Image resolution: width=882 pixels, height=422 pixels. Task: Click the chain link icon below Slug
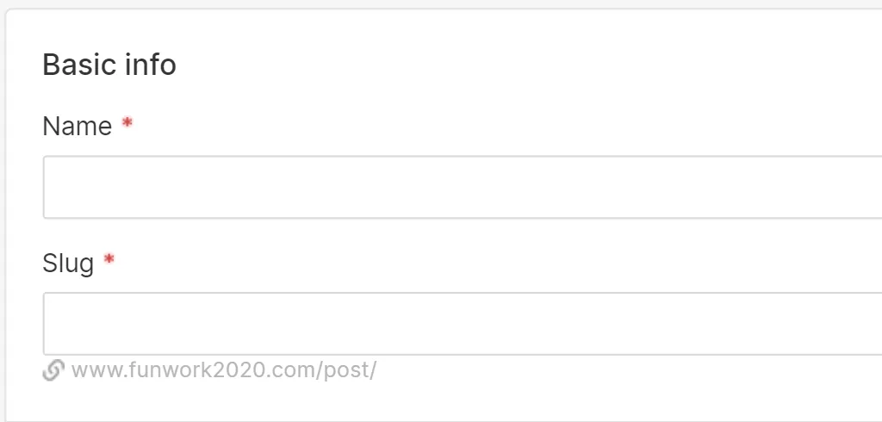click(53, 370)
